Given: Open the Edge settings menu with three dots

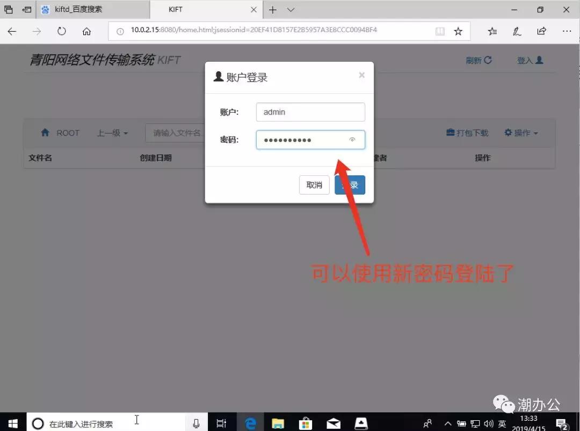Looking at the screenshot, I should point(567,31).
